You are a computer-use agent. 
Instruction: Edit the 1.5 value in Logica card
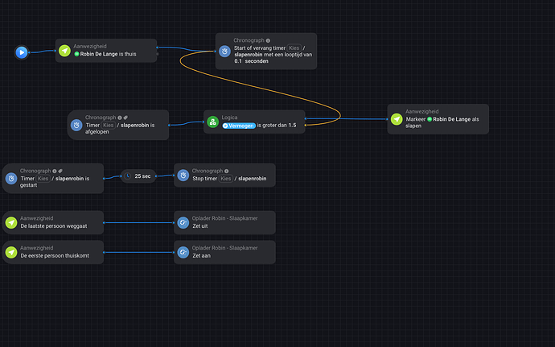[x=292, y=125]
